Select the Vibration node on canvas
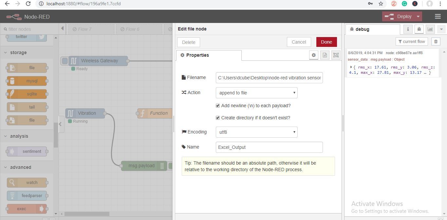The image size is (447, 220). point(85,113)
